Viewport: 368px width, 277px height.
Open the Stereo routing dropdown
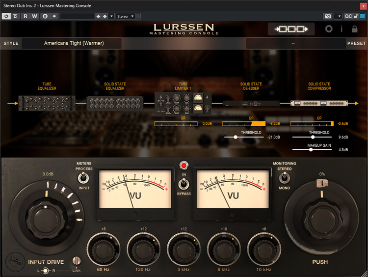point(126,16)
